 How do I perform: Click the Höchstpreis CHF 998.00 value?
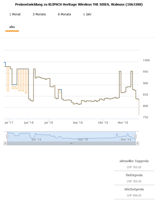click(134, 195)
